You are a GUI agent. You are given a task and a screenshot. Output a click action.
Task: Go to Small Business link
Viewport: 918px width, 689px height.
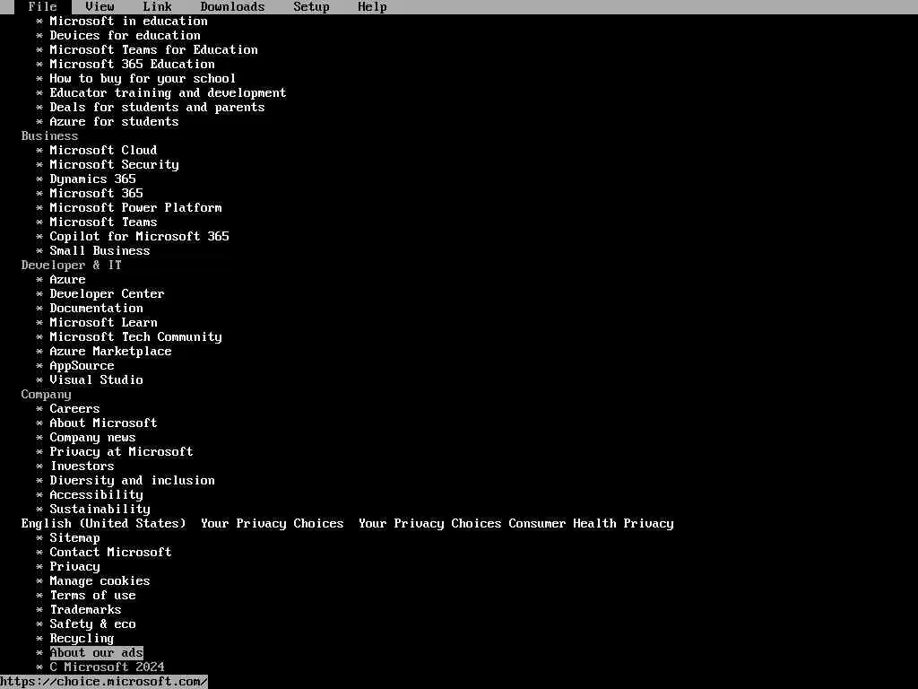pos(100,251)
